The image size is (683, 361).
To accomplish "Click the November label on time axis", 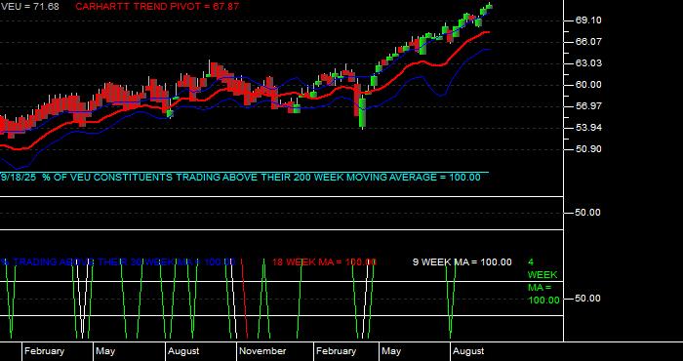I will click(x=262, y=351).
